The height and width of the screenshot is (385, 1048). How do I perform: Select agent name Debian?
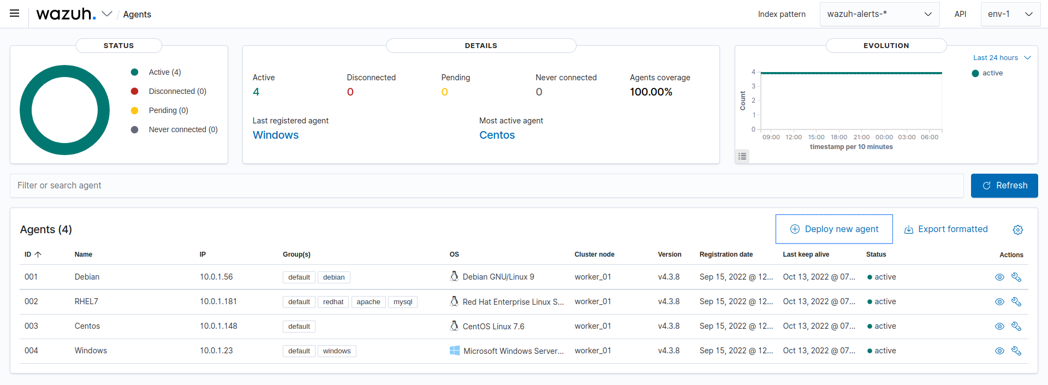point(87,277)
